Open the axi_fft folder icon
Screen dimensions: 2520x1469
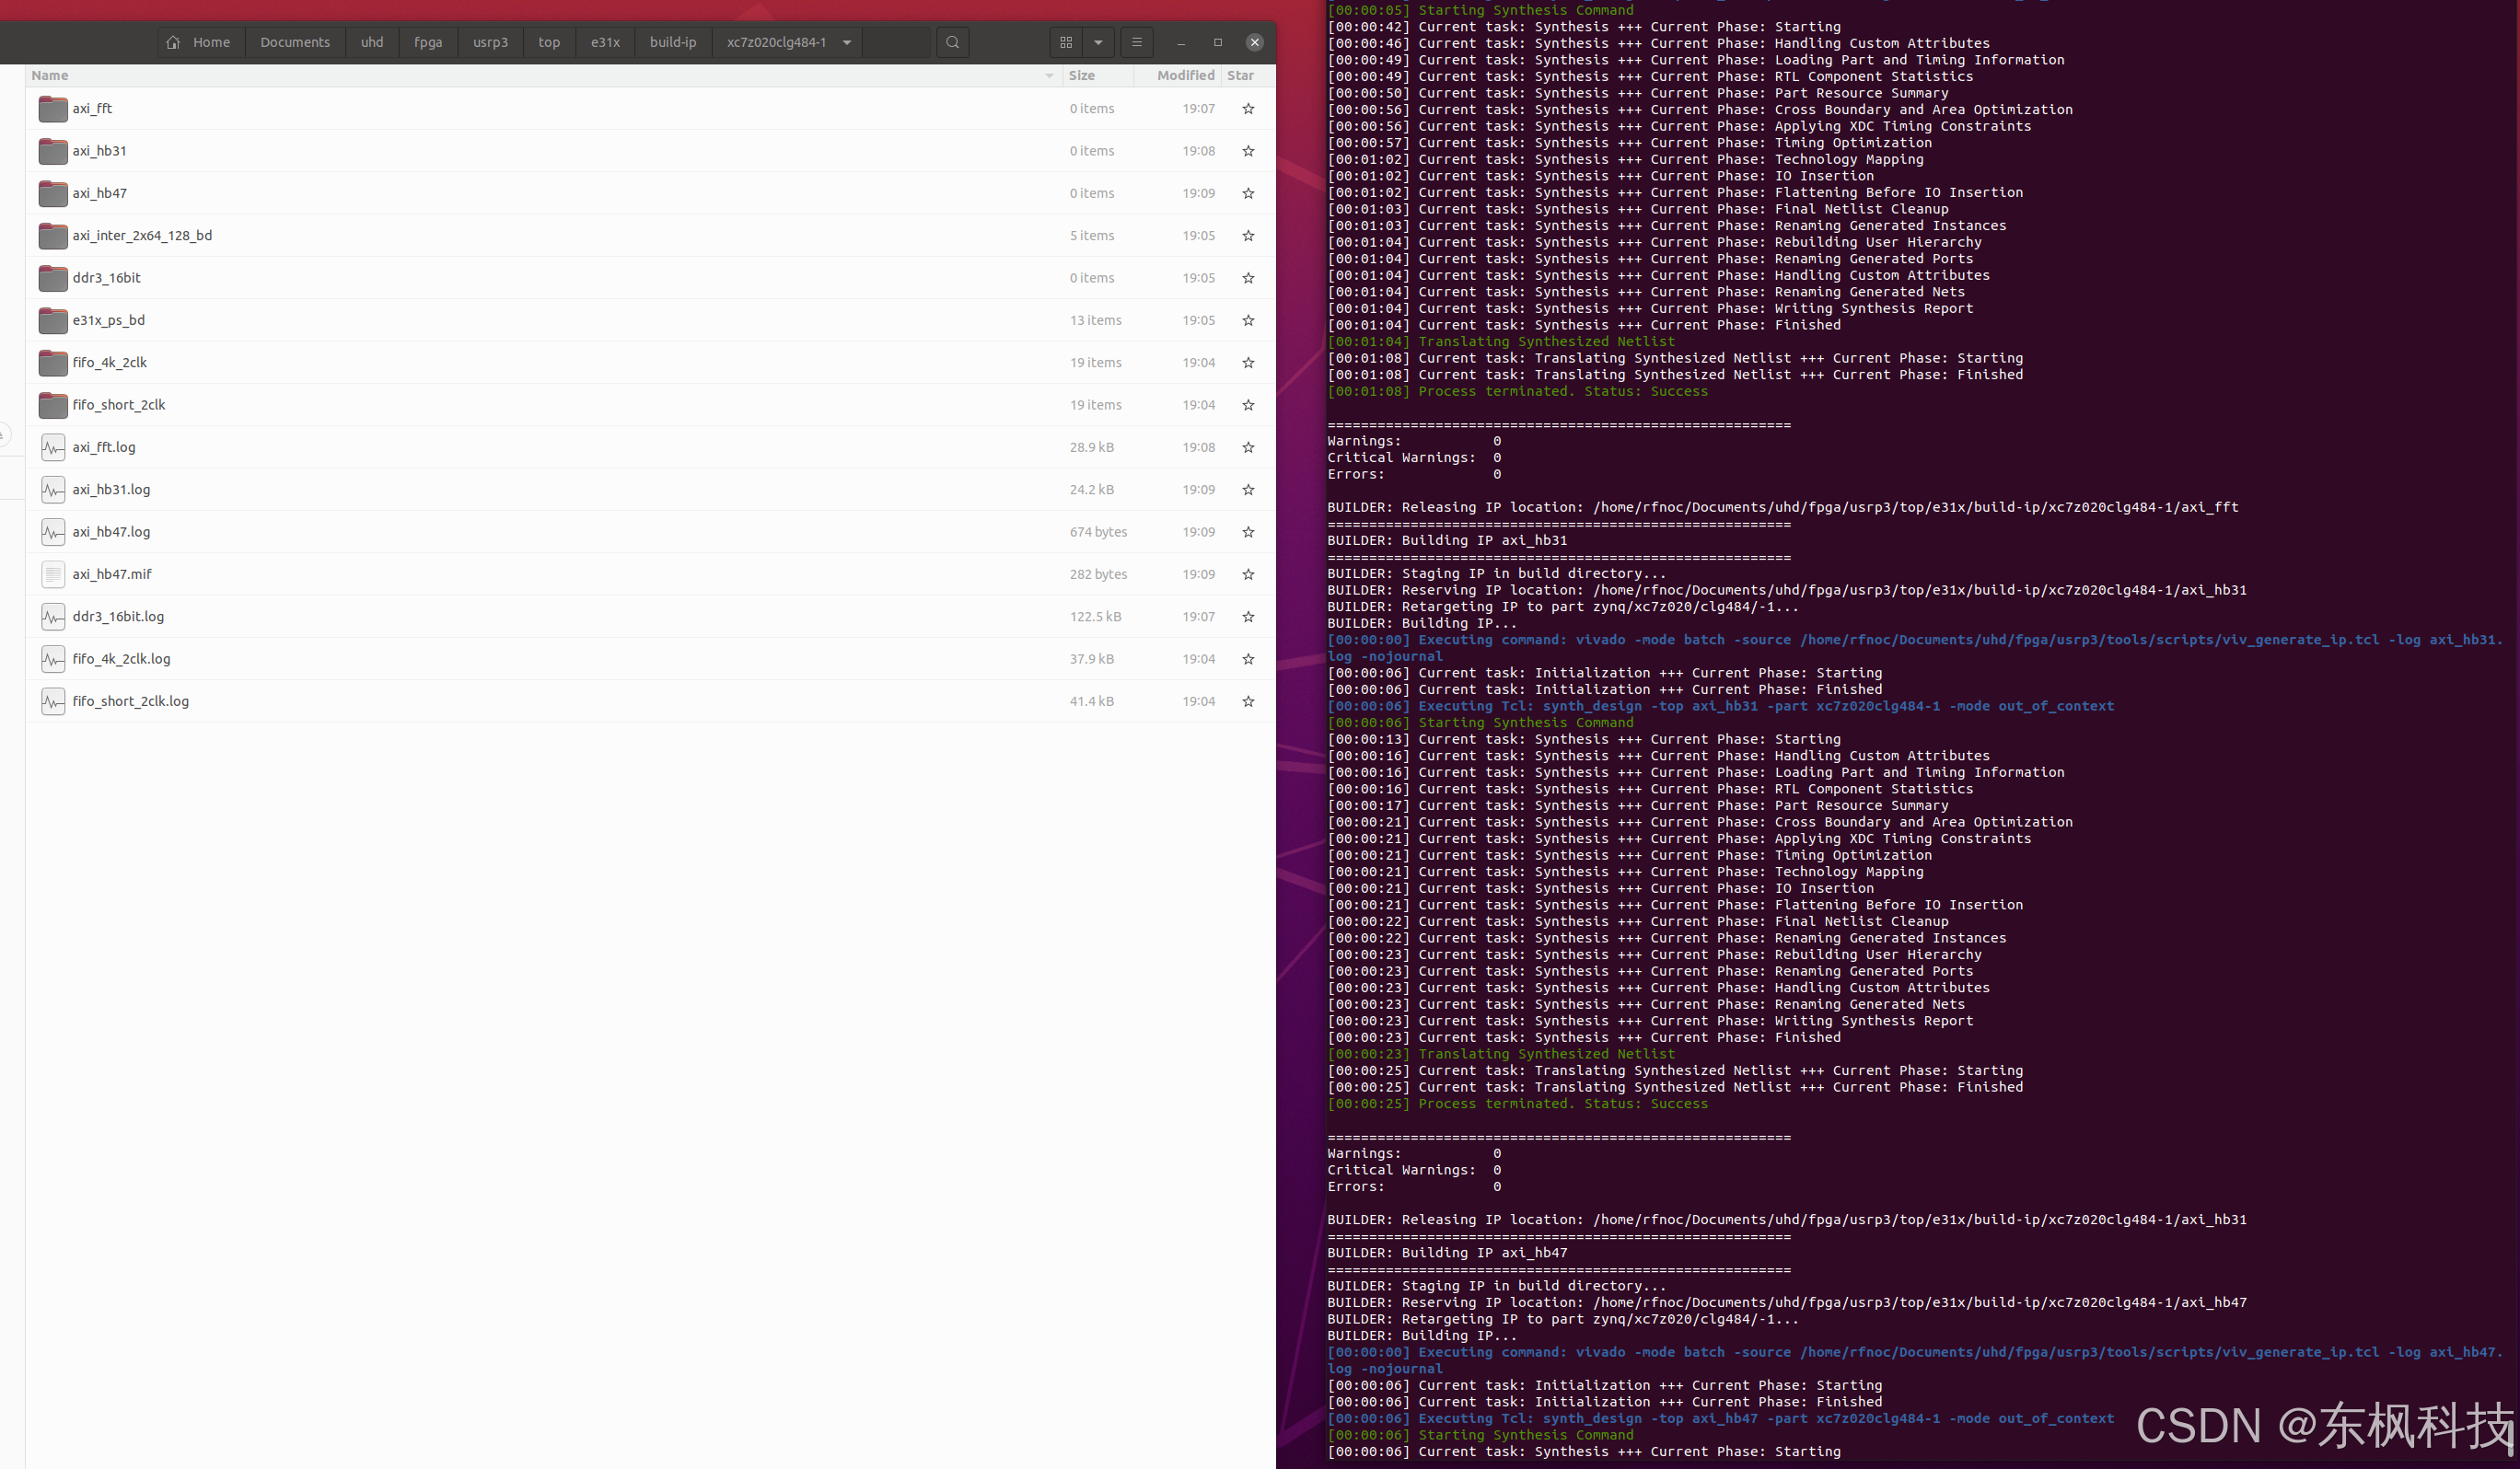point(52,108)
